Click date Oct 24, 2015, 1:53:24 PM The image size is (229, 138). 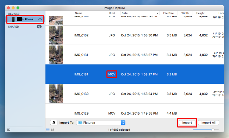[139, 94]
